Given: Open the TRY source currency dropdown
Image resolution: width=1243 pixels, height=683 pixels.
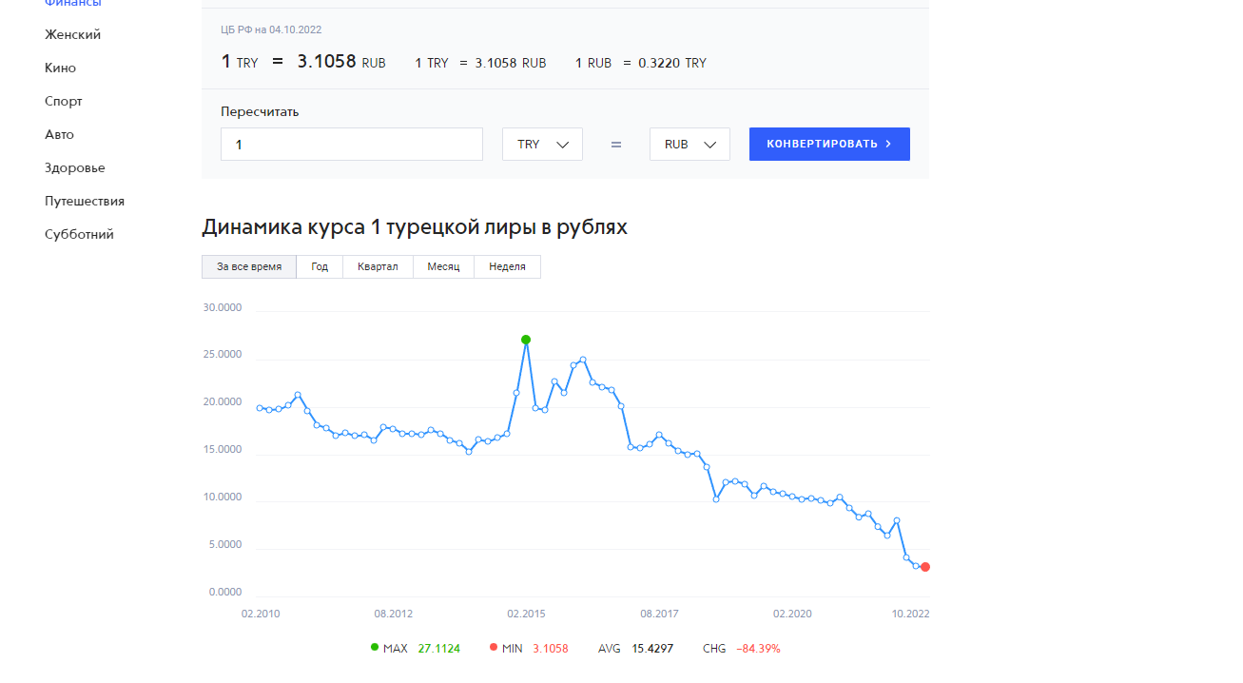Looking at the screenshot, I should point(542,144).
